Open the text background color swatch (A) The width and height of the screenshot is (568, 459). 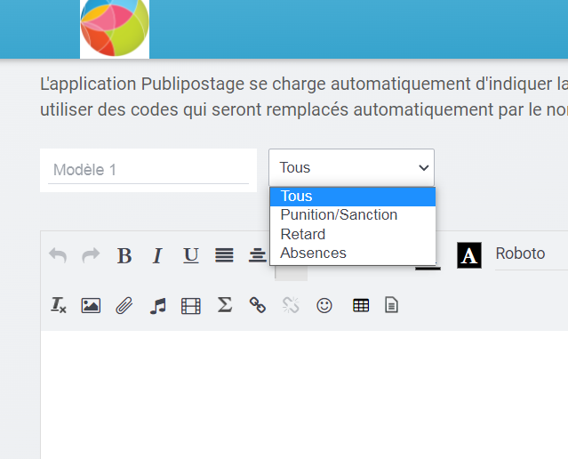[x=469, y=256]
